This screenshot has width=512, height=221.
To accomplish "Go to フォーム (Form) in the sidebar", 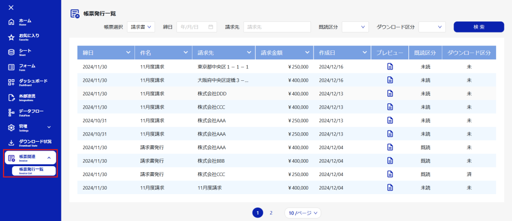I will [x=27, y=67].
